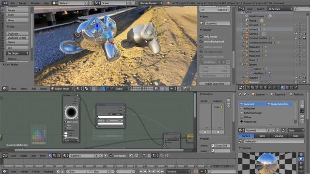
Task: Click the translate manipulator arrow icon
Action: [103, 89]
